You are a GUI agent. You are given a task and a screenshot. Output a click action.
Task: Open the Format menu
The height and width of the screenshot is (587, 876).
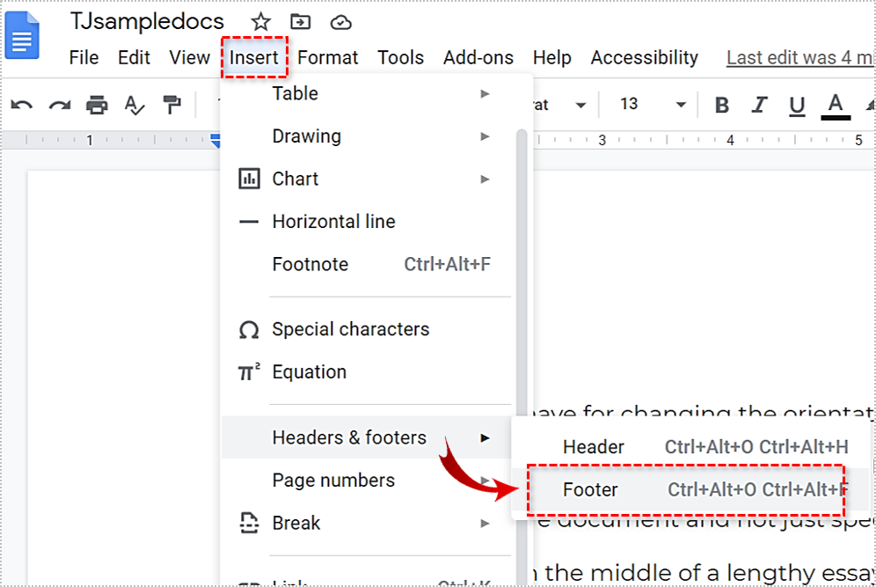click(x=327, y=57)
